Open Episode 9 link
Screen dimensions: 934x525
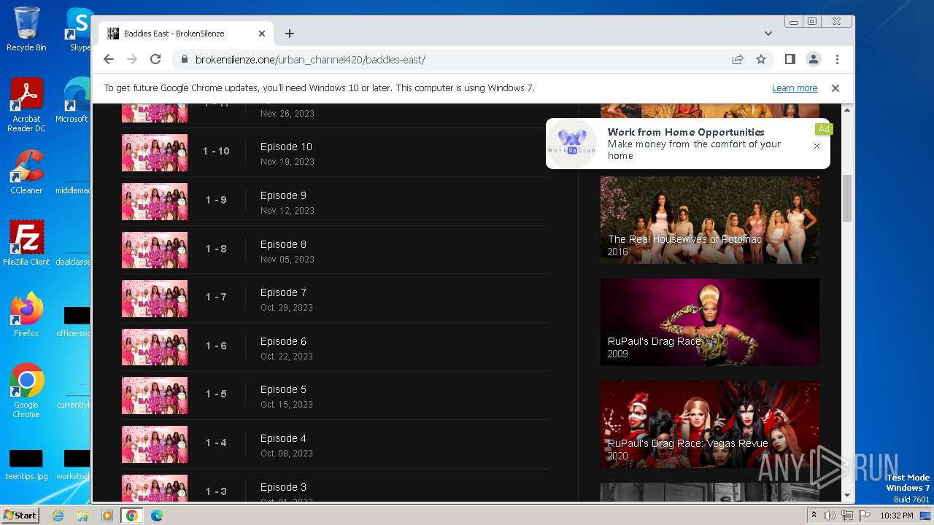[x=283, y=195]
